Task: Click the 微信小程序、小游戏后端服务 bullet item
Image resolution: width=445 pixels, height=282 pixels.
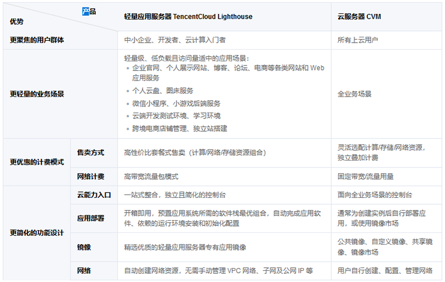Action: tap(176, 103)
